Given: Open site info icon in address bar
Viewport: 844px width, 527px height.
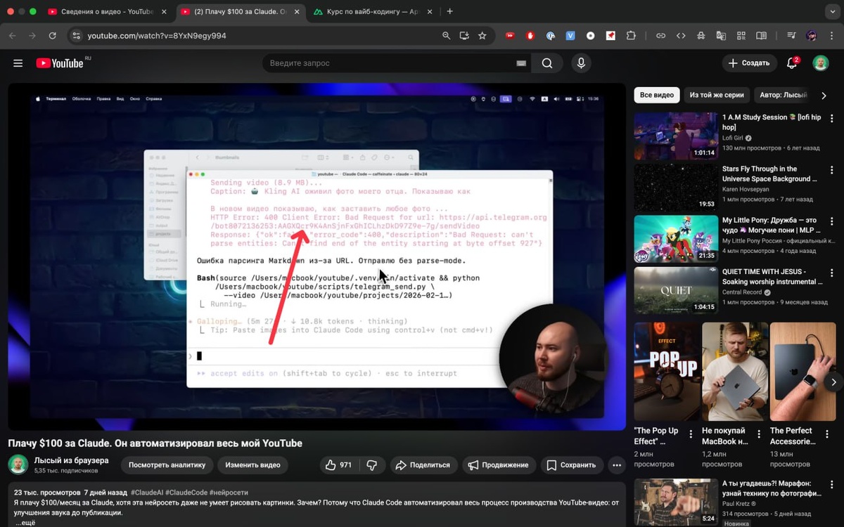Looking at the screenshot, I should click(77, 36).
